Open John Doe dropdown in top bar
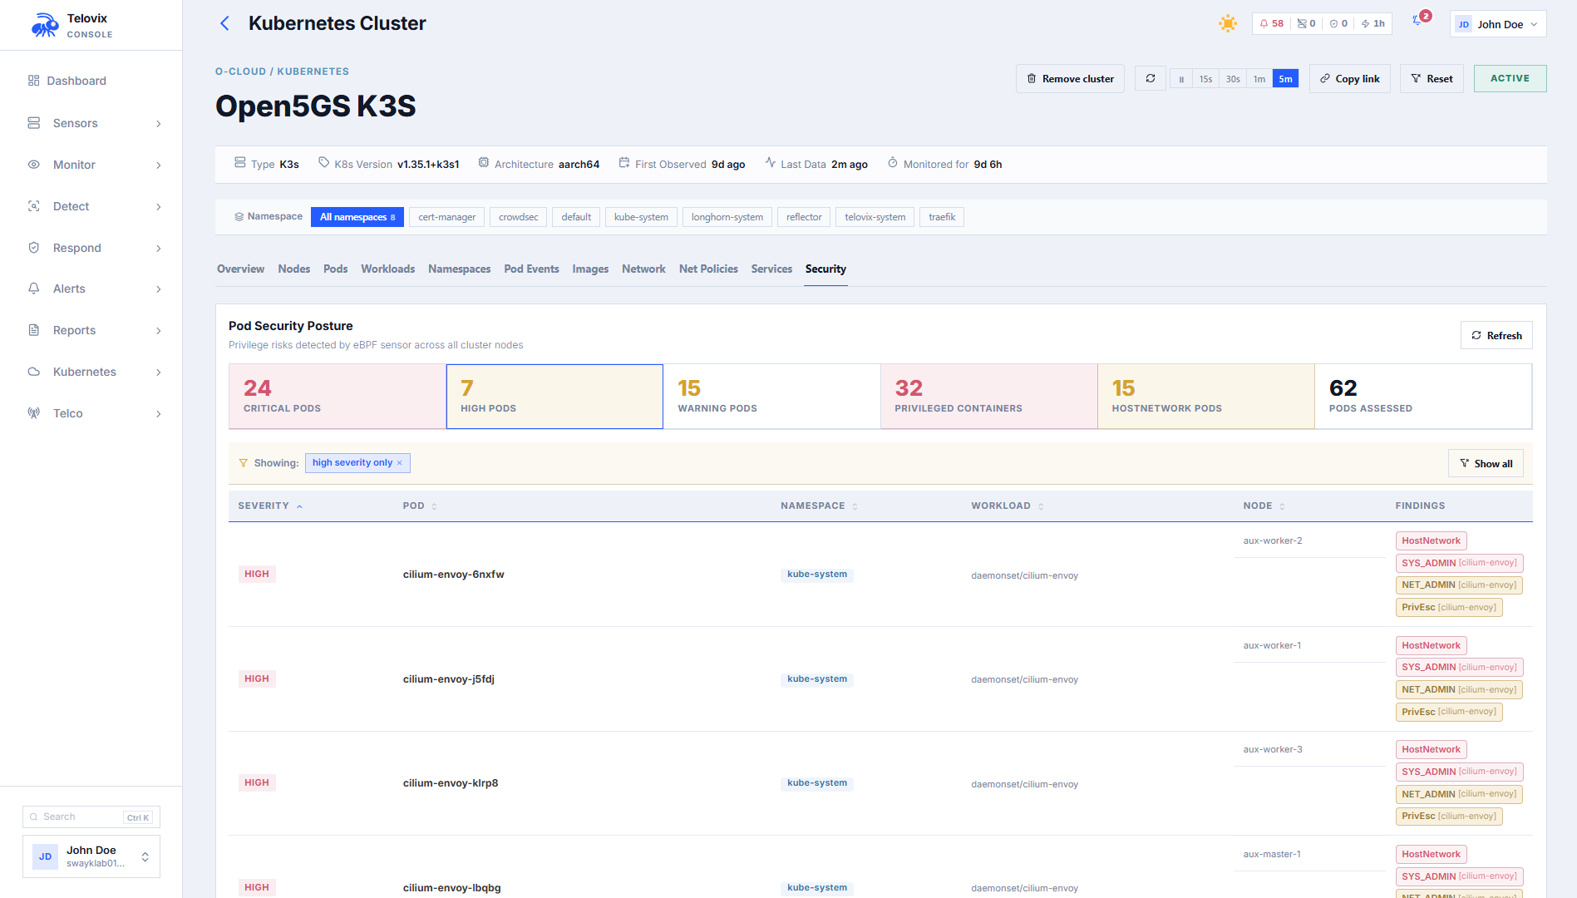This screenshot has height=898, width=1577. 1498,24
